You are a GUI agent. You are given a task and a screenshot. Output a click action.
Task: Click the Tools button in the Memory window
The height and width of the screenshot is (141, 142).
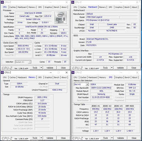click(x=35, y=138)
